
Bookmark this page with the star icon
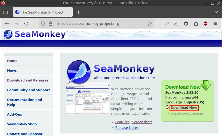(x=150, y=24)
